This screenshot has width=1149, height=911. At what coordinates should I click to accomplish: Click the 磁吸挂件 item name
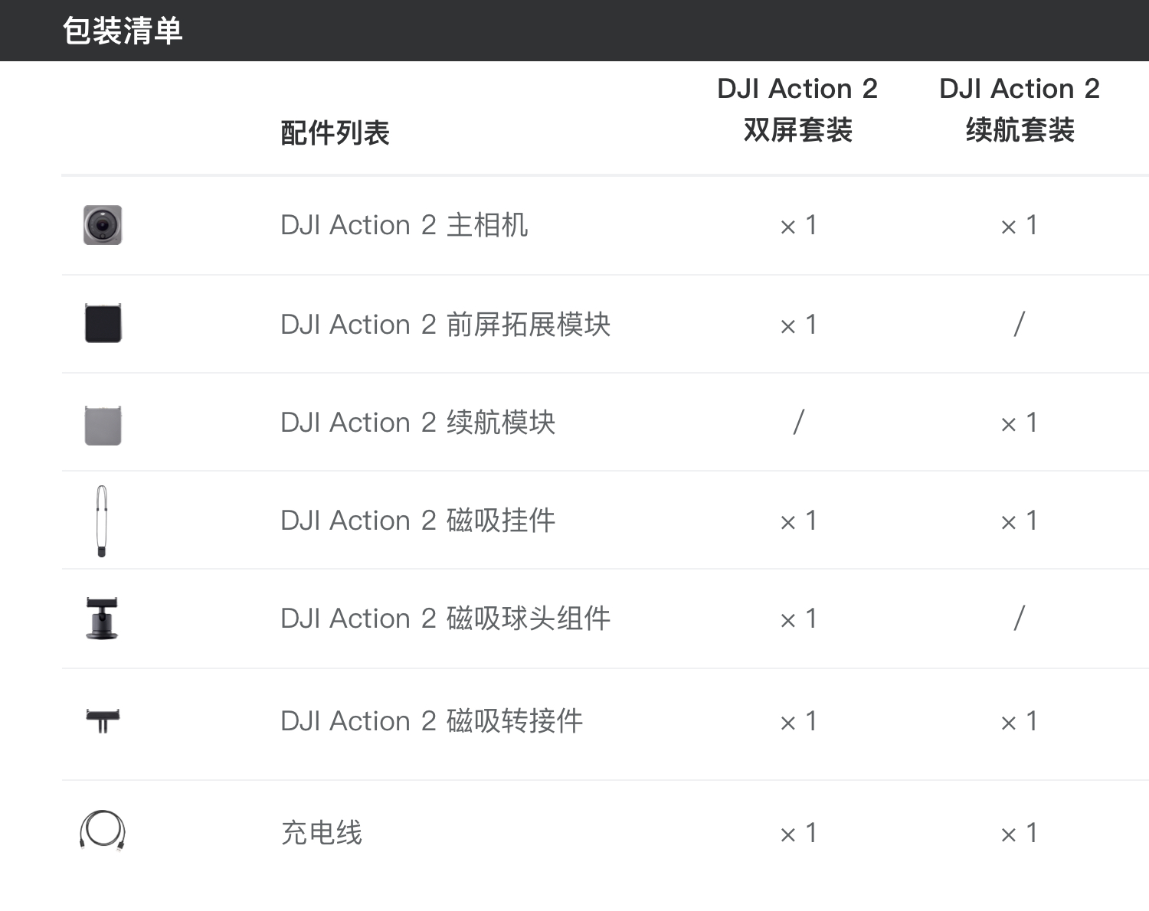tap(417, 521)
